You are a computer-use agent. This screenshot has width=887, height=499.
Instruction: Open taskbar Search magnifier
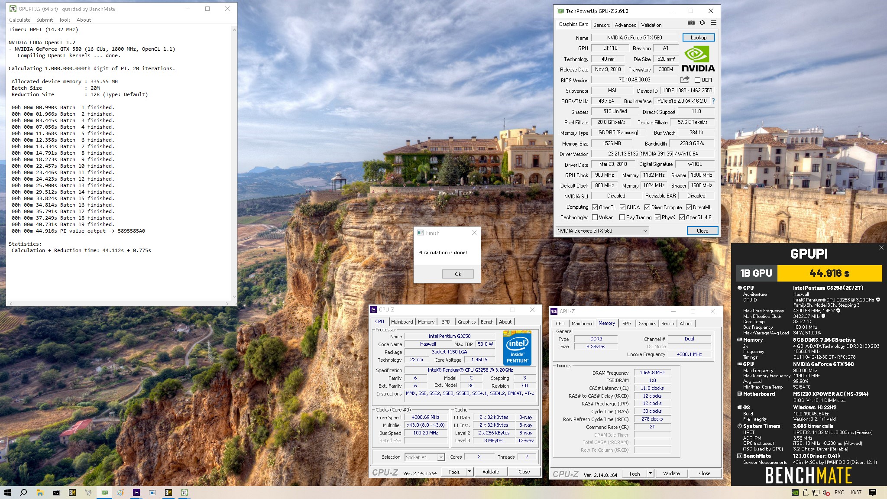[x=23, y=493]
